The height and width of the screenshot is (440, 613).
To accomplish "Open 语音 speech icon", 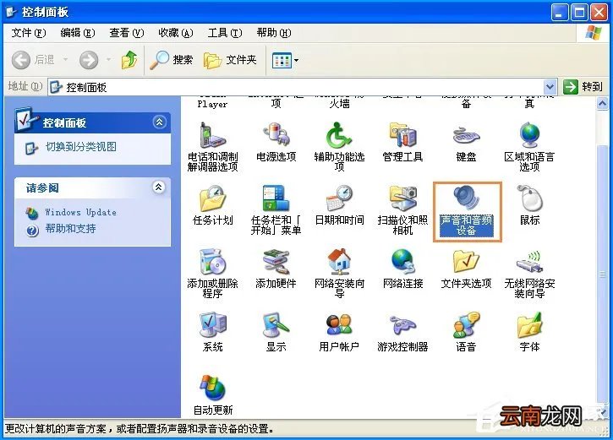I will coord(466,332).
